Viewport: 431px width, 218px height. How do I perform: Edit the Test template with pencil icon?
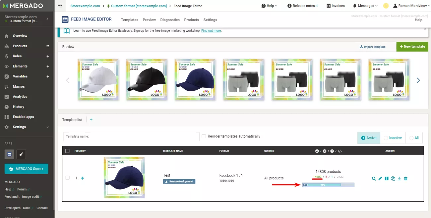point(380,179)
